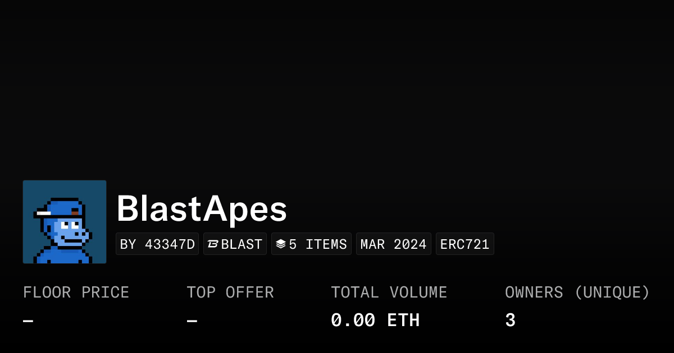The image size is (674, 353).
Task: Click the 0.00 ETH volume value
Action: [375, 321]
